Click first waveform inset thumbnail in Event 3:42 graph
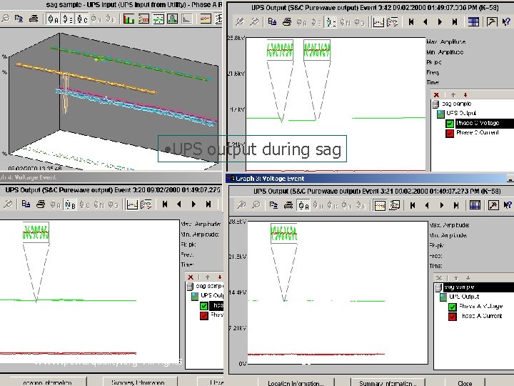The width and height of the screenshot is (514, 386). pyautogui.click(x=280, y=50)
